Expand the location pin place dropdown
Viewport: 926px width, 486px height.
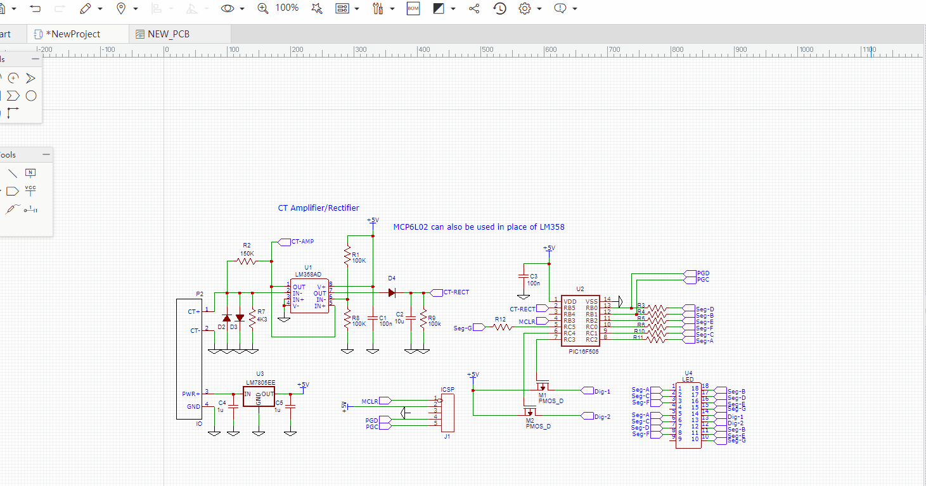click(136, 9)
